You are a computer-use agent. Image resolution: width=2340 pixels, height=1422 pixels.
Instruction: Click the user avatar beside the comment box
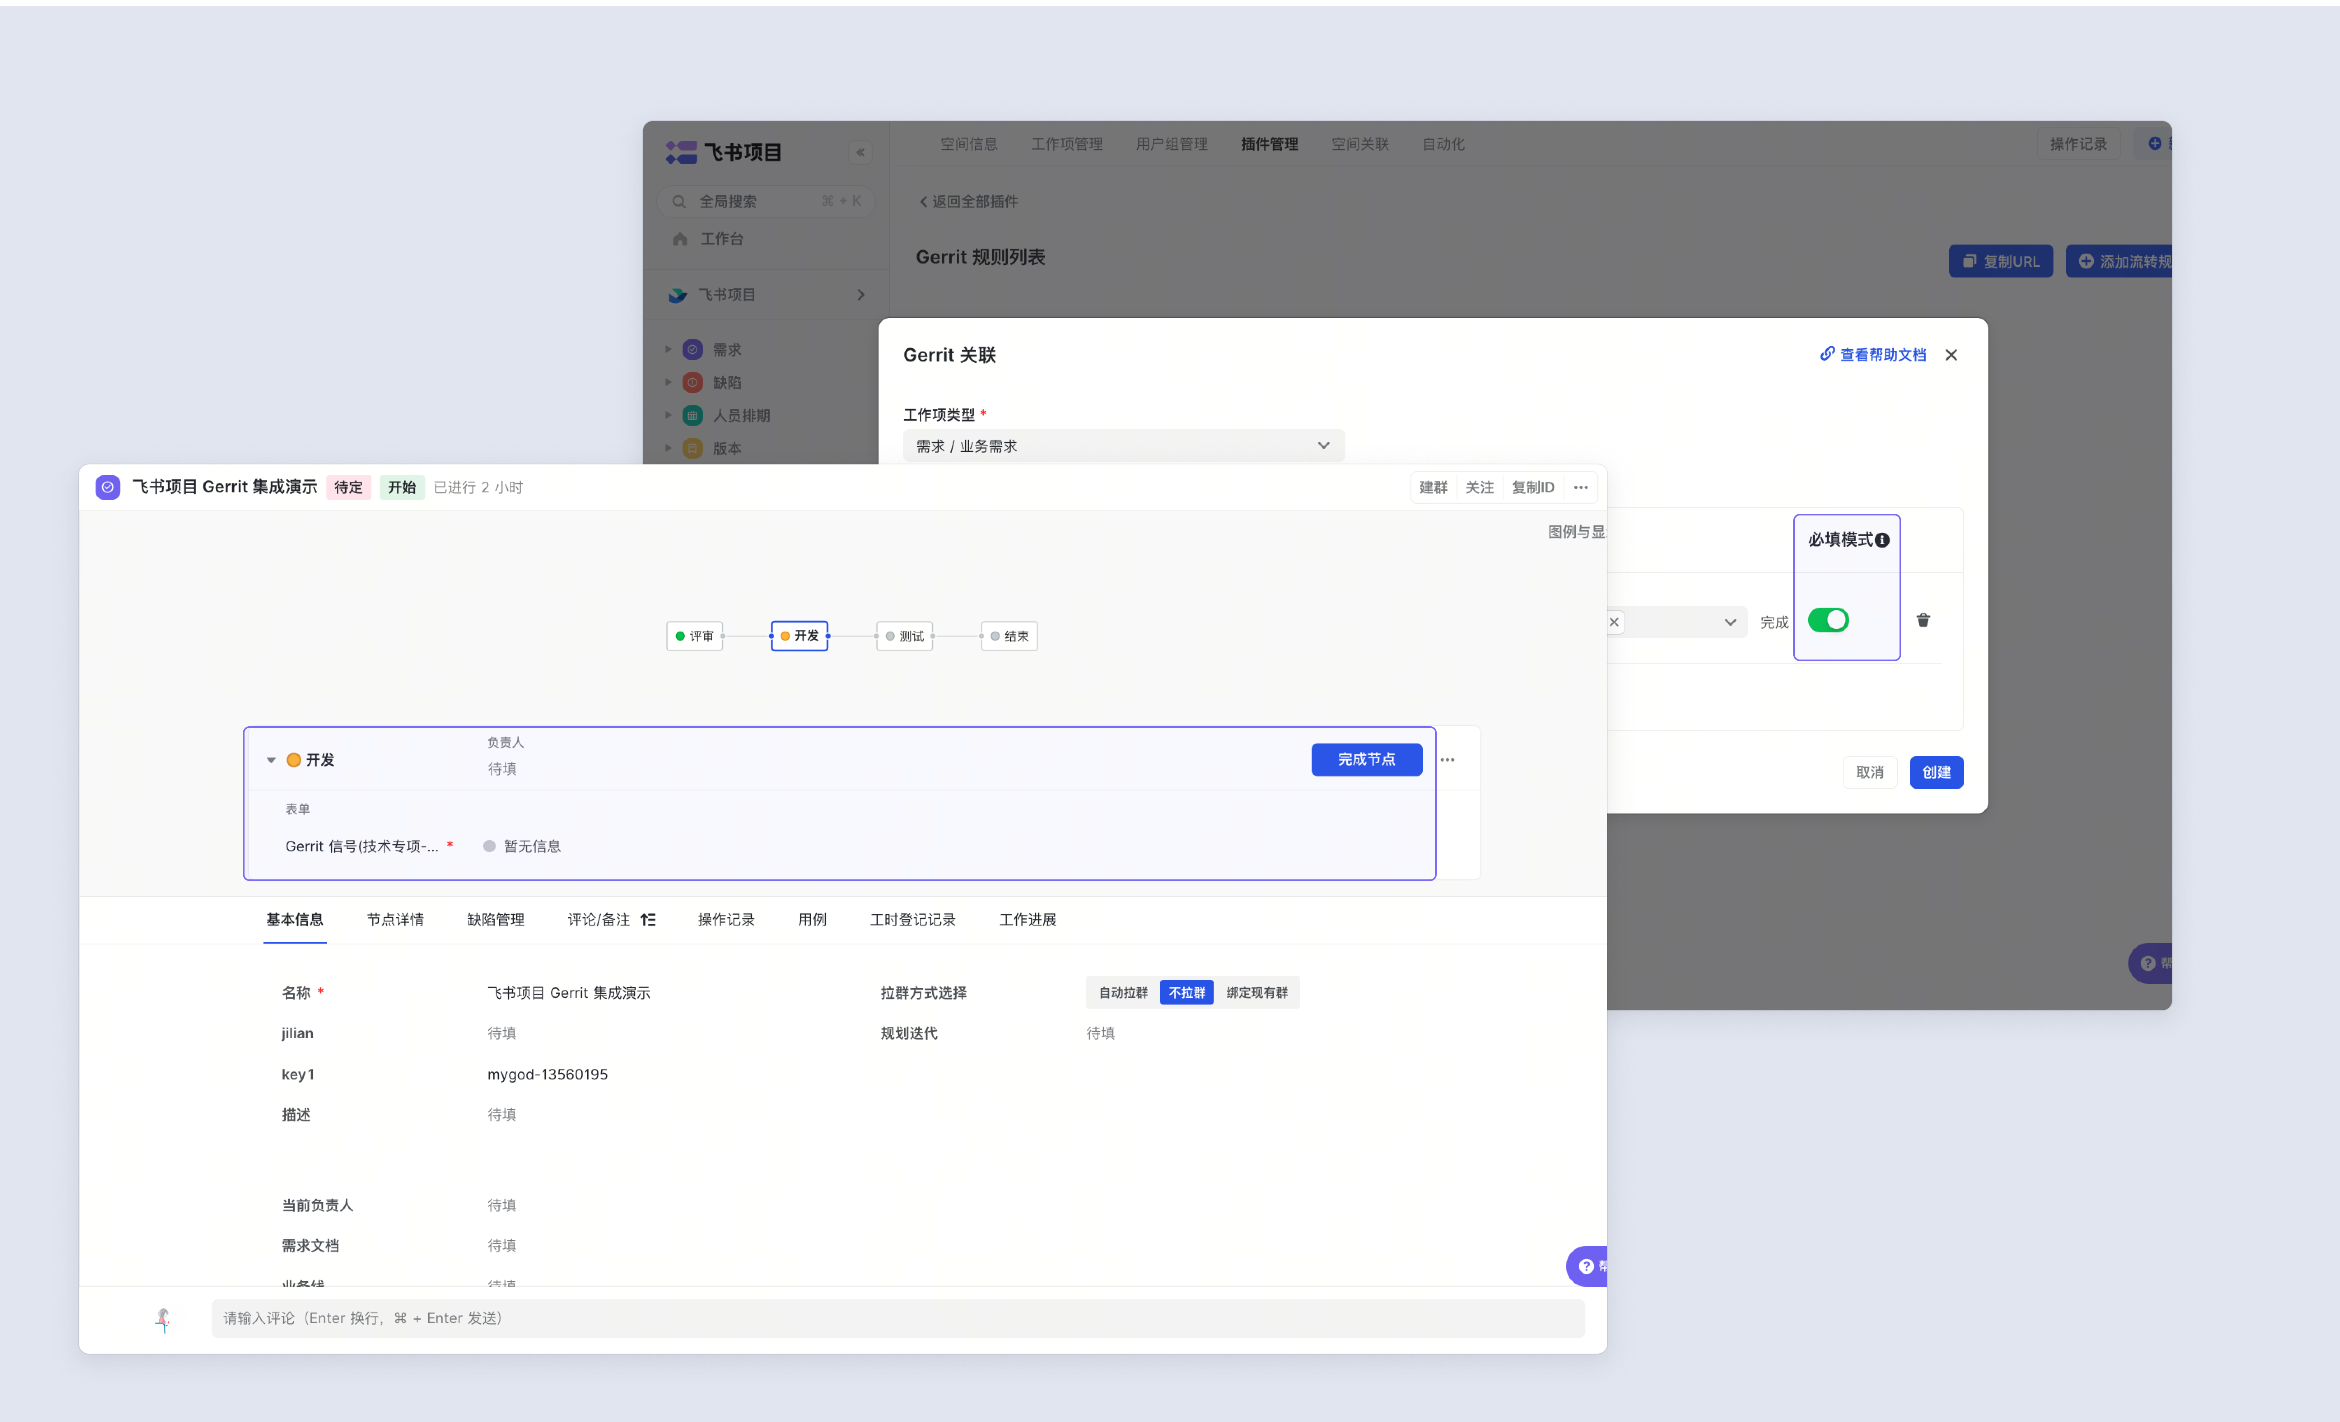point(163,1319)
